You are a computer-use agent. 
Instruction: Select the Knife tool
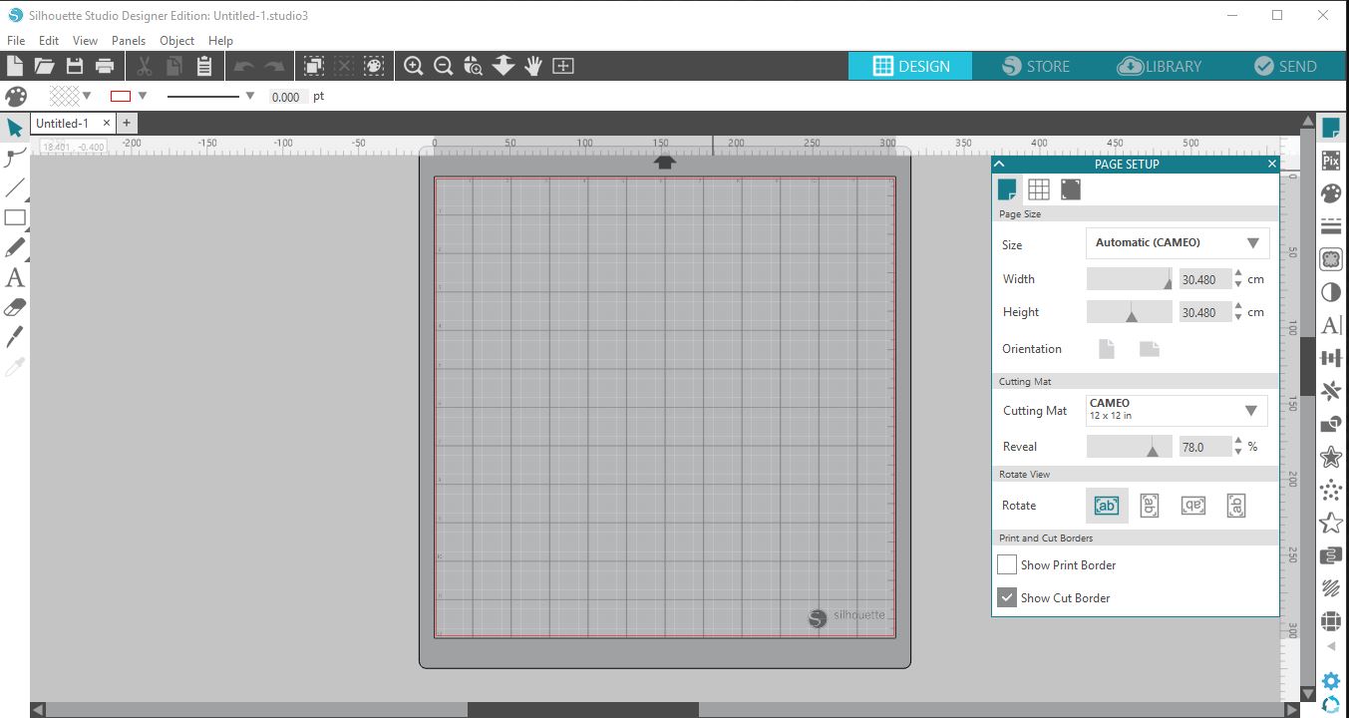pos(15,337)
